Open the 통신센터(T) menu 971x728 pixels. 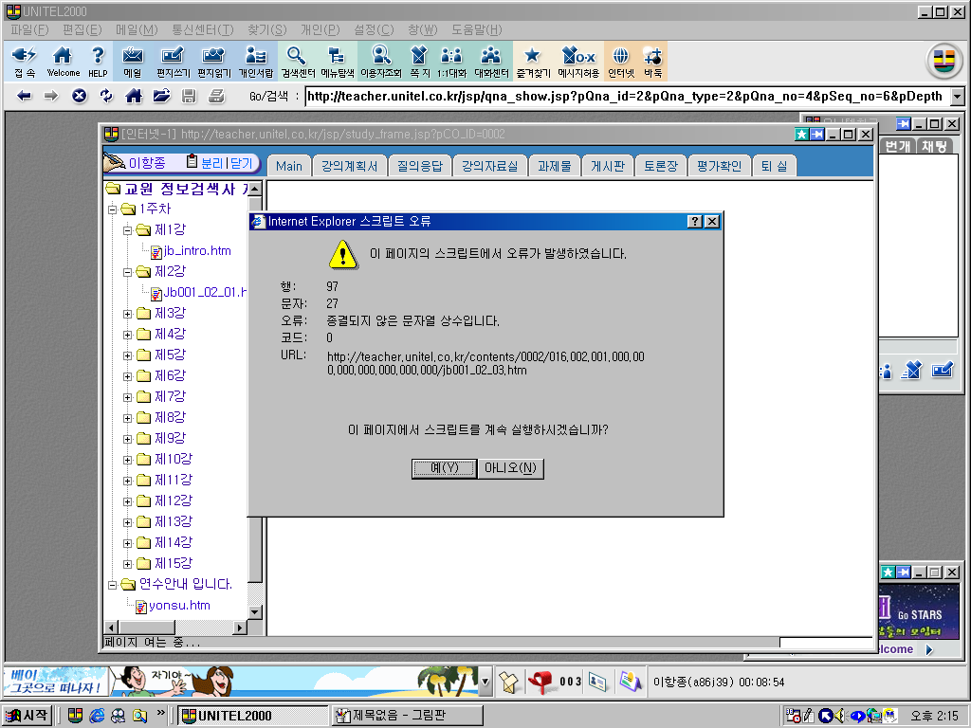(203, 29)
